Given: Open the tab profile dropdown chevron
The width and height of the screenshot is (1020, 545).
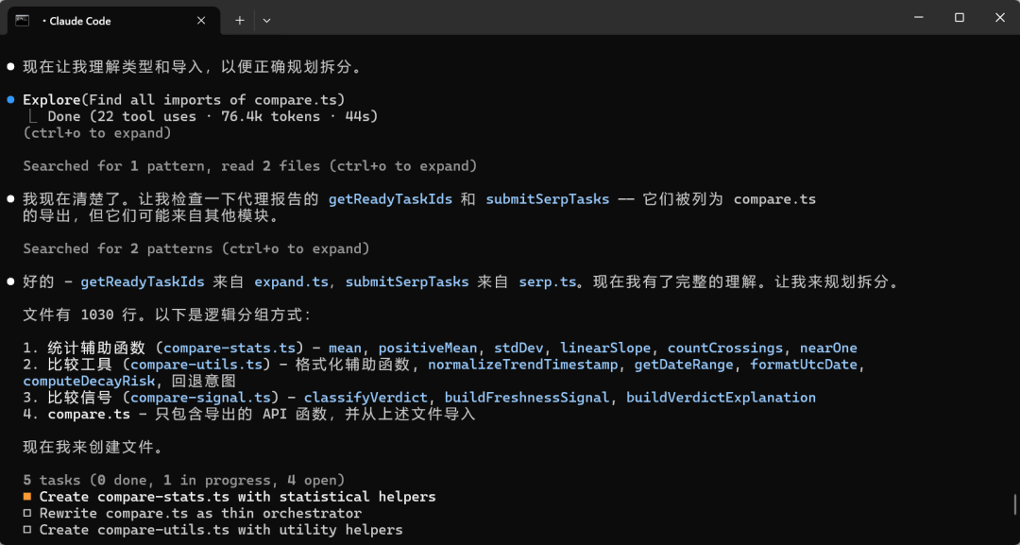Looking at the screenshot, I should tap(266, 20).
